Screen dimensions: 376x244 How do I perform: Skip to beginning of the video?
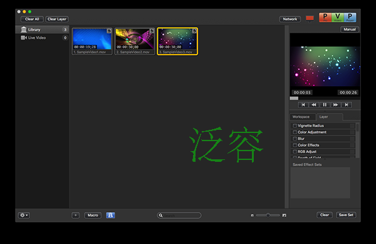[303, 105]
